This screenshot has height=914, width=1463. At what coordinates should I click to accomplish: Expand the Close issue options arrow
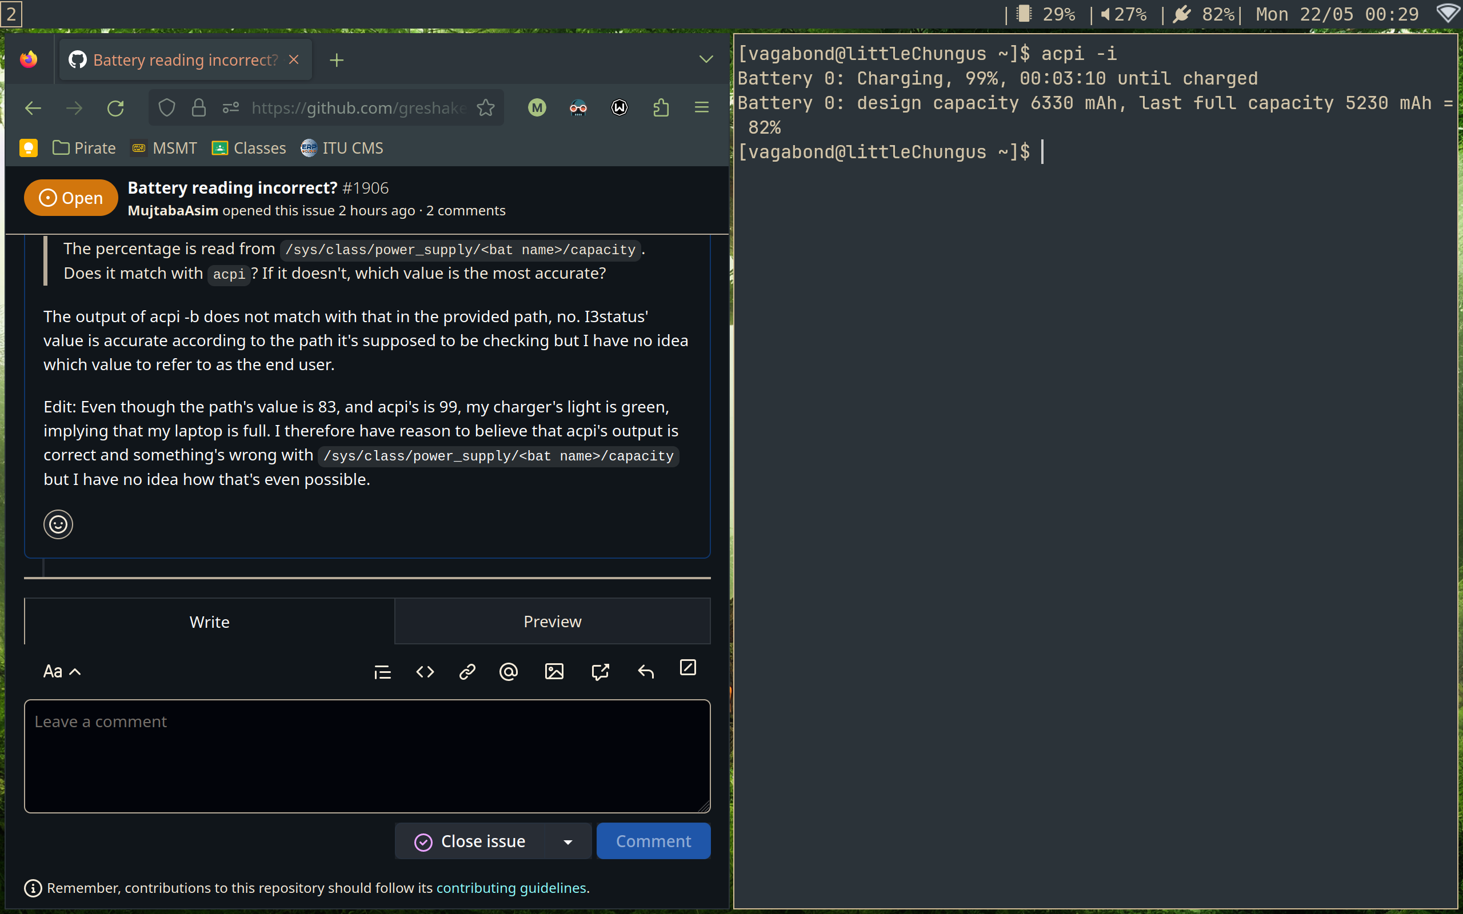[568, 841]
